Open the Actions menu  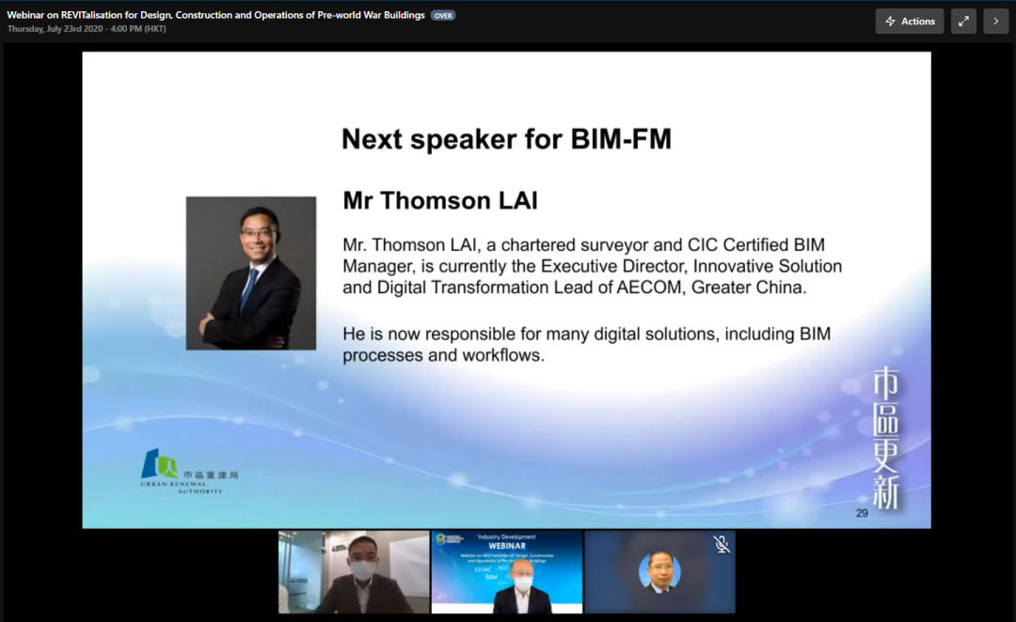(x=910, y=22)
